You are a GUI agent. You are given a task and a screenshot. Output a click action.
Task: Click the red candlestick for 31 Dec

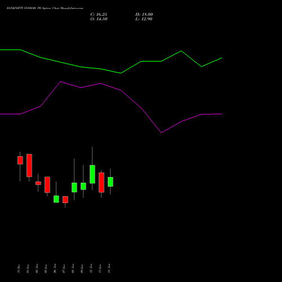click(x=20, y=160)
